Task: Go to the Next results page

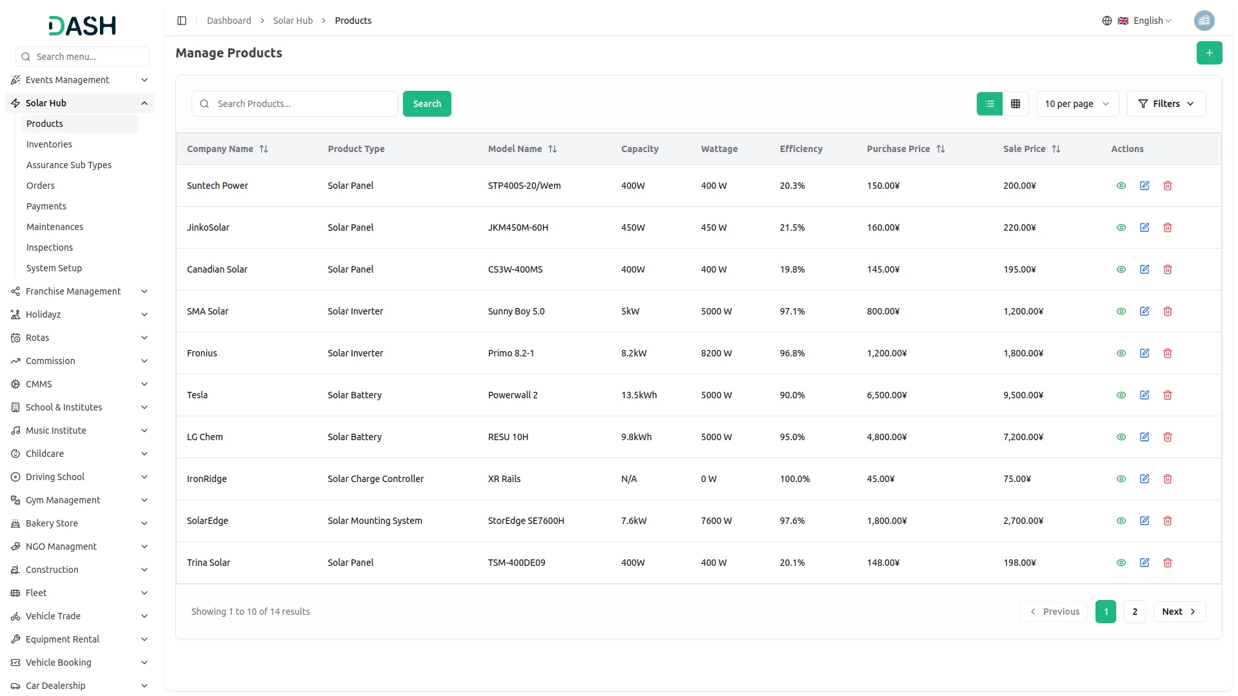Action: pos(1179,612)
